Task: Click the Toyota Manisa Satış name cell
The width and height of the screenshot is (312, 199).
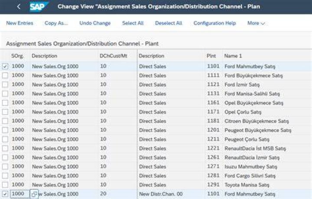Action: click(247, 185)
